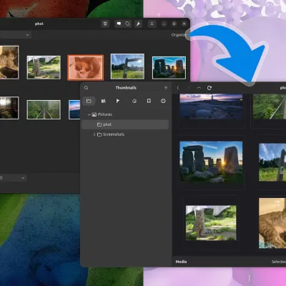Open tabby cat thumbnail in front window

point(272,223)
